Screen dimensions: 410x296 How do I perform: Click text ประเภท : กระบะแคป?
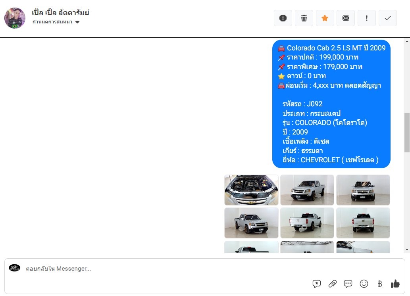pyautogui.click(x=312, y=113)
